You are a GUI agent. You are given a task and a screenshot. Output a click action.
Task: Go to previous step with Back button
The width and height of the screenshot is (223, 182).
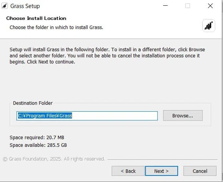tap(128, 171)
